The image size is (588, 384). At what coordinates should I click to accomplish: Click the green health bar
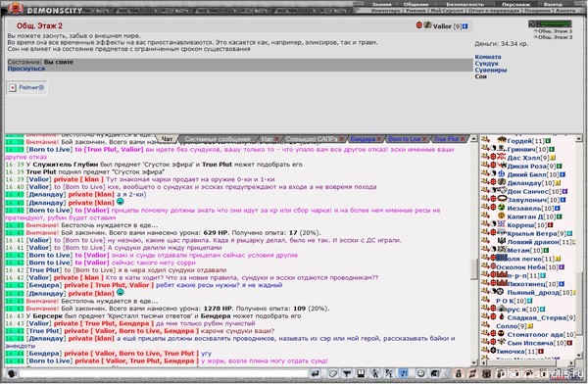[555, 24]
